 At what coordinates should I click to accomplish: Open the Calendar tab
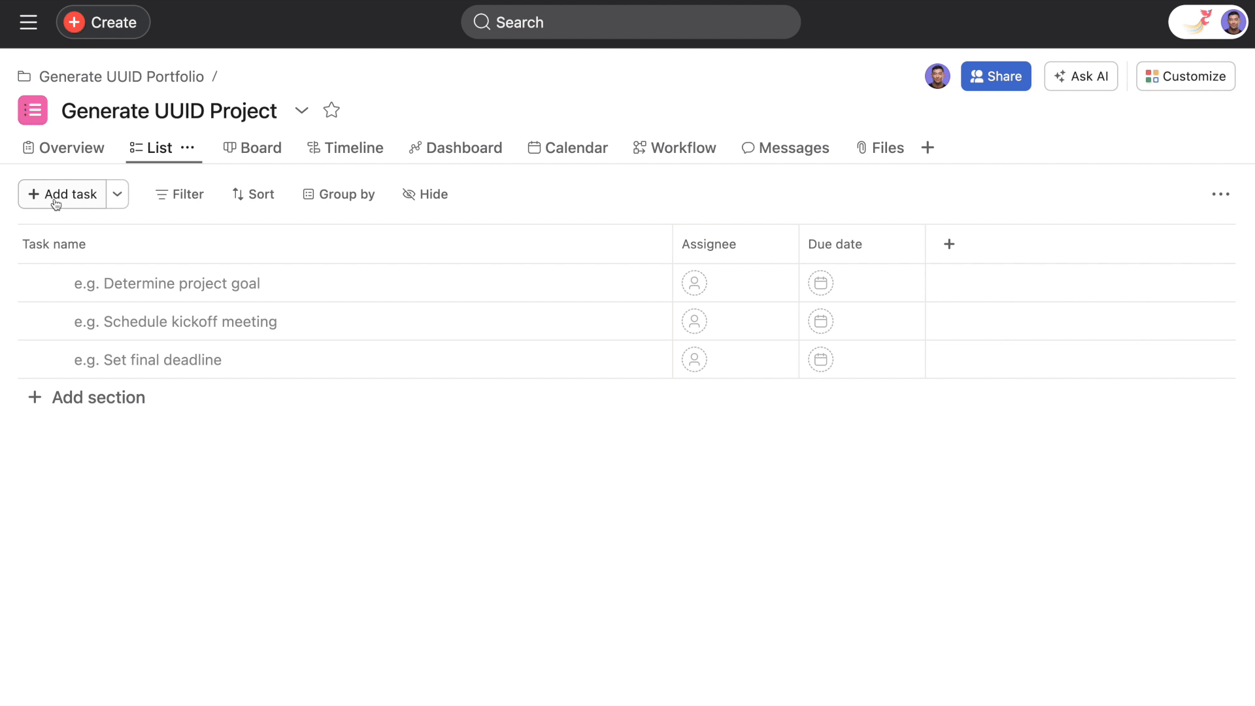click(568, 148)
